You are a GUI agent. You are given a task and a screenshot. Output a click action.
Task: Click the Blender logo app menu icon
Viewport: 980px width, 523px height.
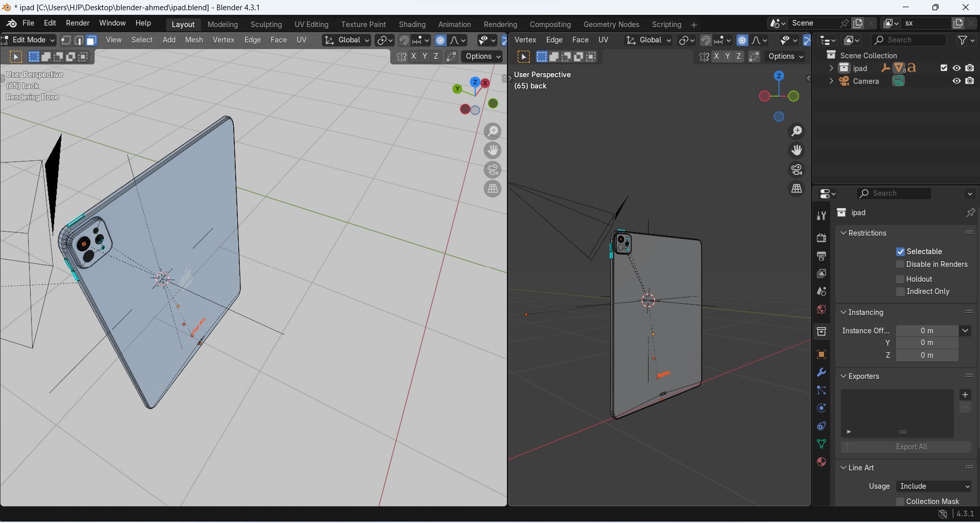pos(11,24)
